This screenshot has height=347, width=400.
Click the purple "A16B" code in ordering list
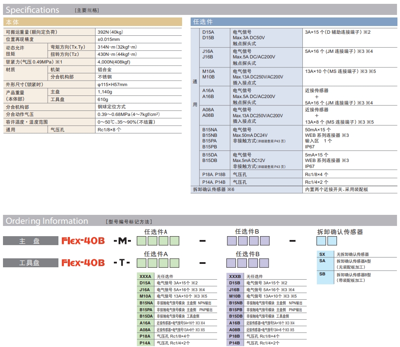(x=235, y=323)
